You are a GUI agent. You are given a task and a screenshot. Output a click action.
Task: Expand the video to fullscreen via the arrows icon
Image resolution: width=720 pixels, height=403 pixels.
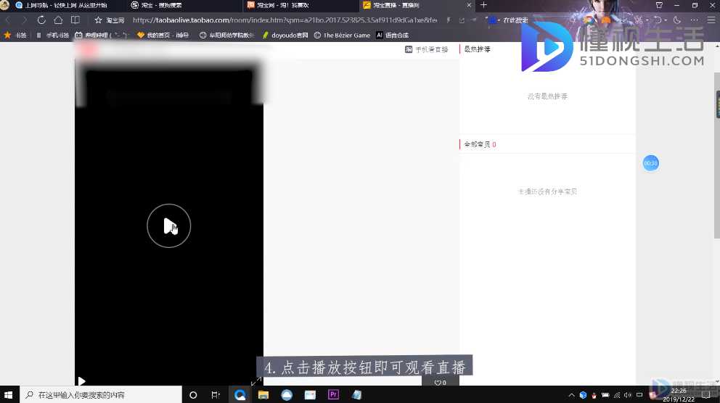pyautogui.click(x=256, y=381)
